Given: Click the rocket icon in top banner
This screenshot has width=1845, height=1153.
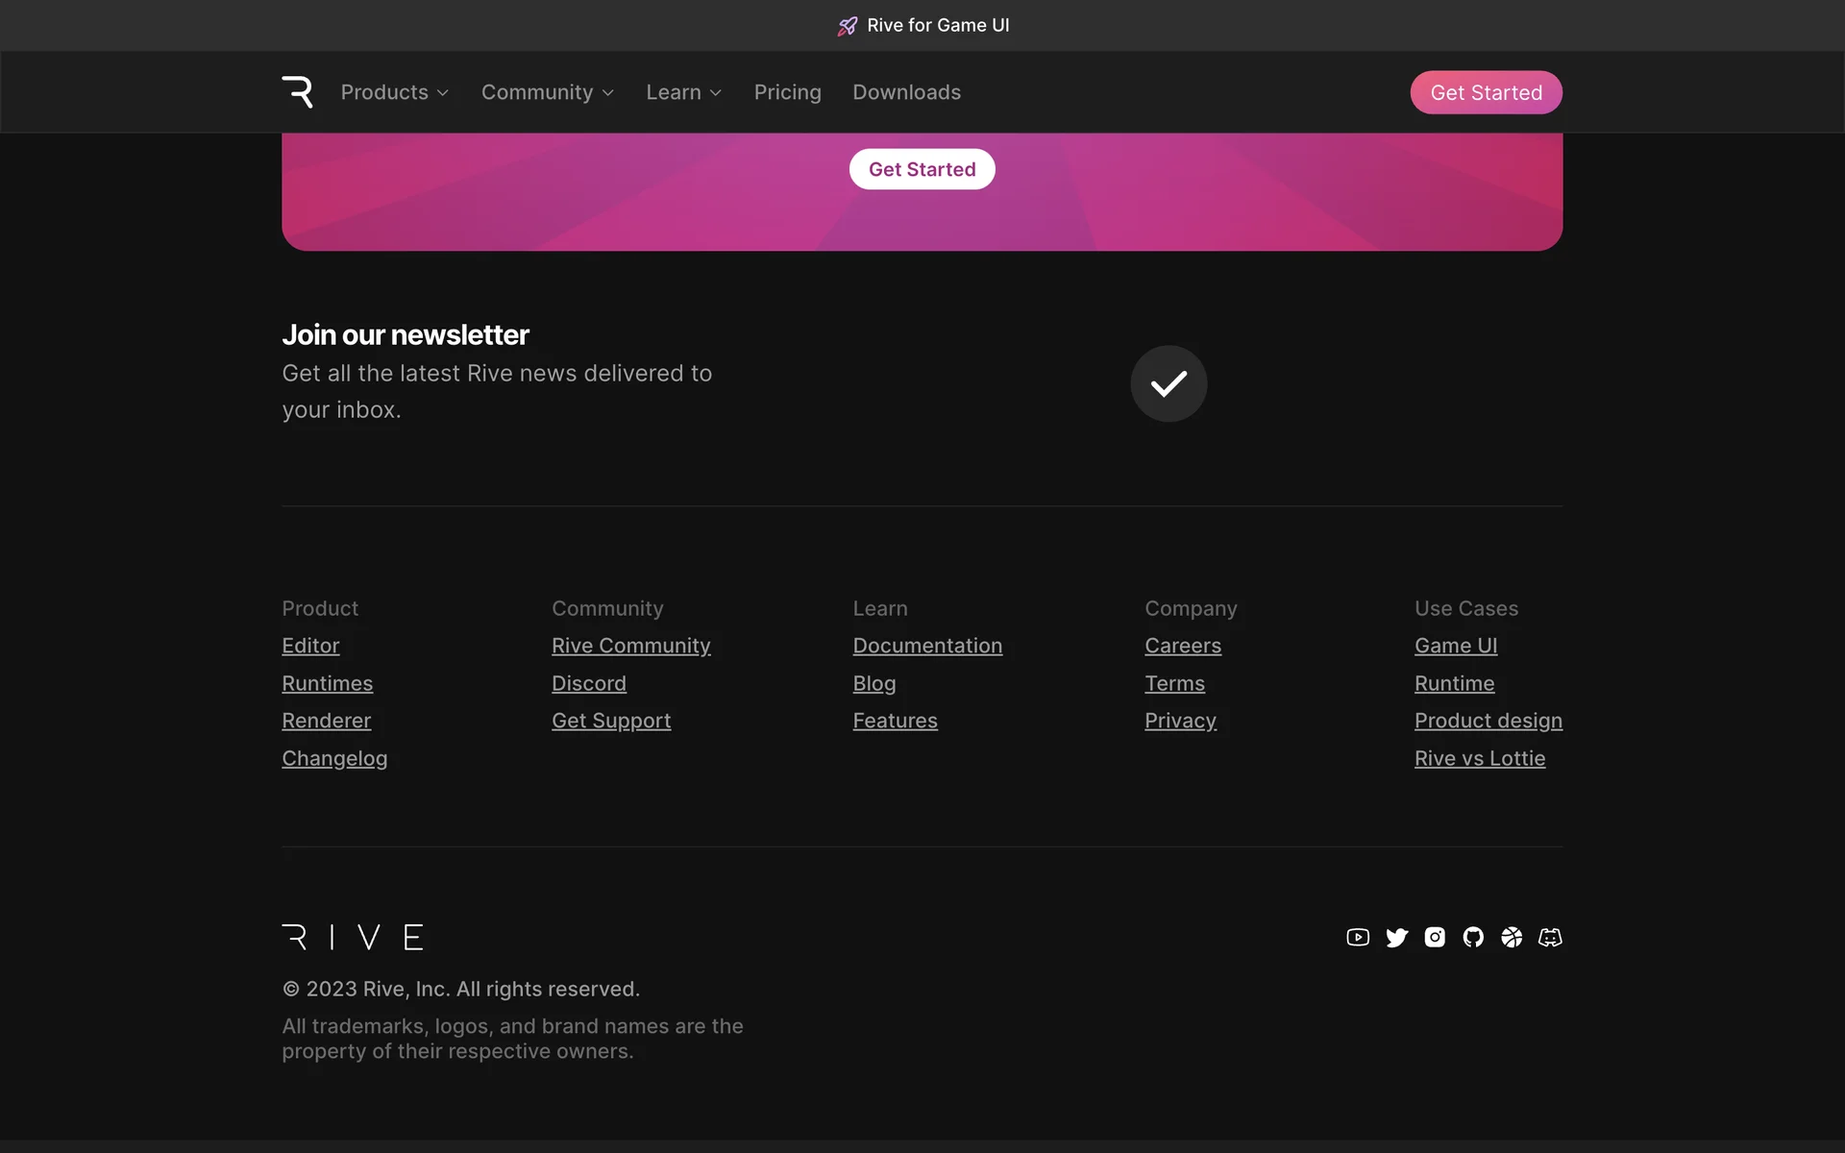Looking at the screenshot, I should coord(848,26).
